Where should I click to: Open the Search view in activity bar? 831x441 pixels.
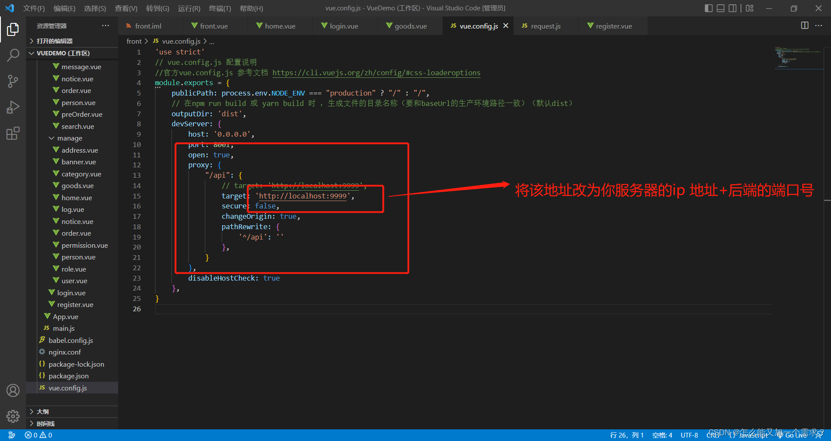13,55
